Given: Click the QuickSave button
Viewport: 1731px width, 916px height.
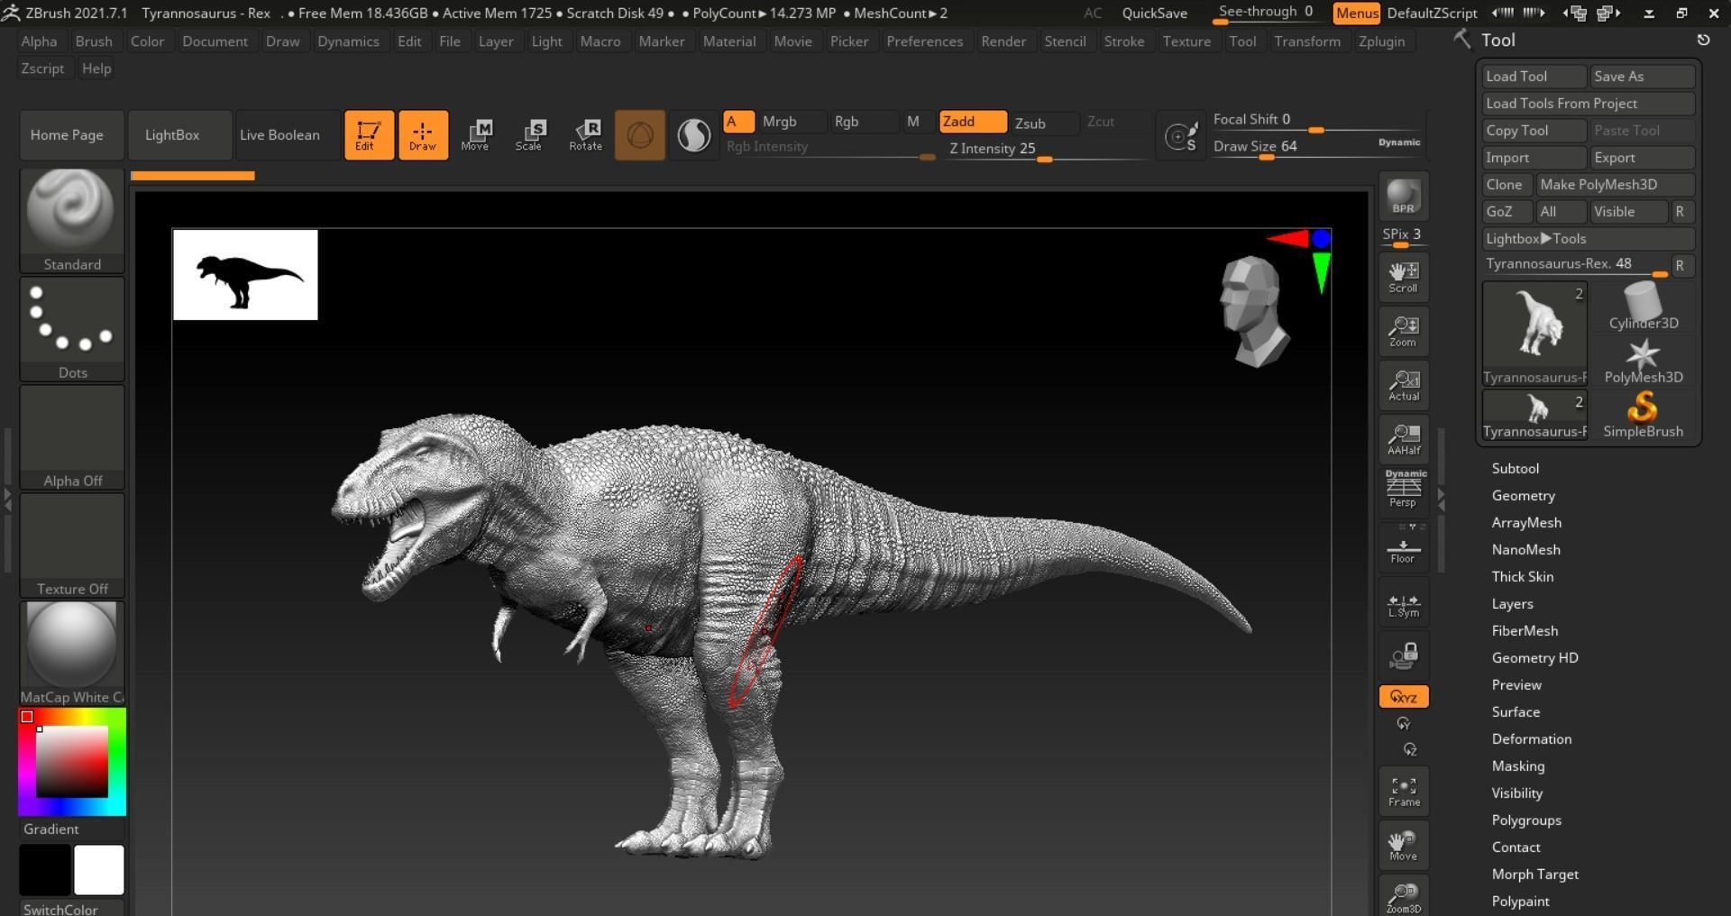Looking at the screenshot, I should (x=1154, y=13).
